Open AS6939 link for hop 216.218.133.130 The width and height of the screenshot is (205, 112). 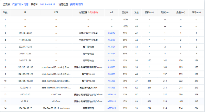[111, 67]
